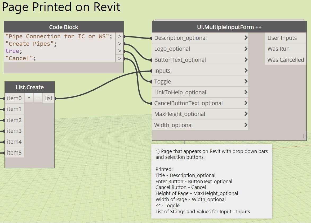311x223 pixels.
Task: Expand the Logo_optional port chevron
Action: (x=246, y=49)
